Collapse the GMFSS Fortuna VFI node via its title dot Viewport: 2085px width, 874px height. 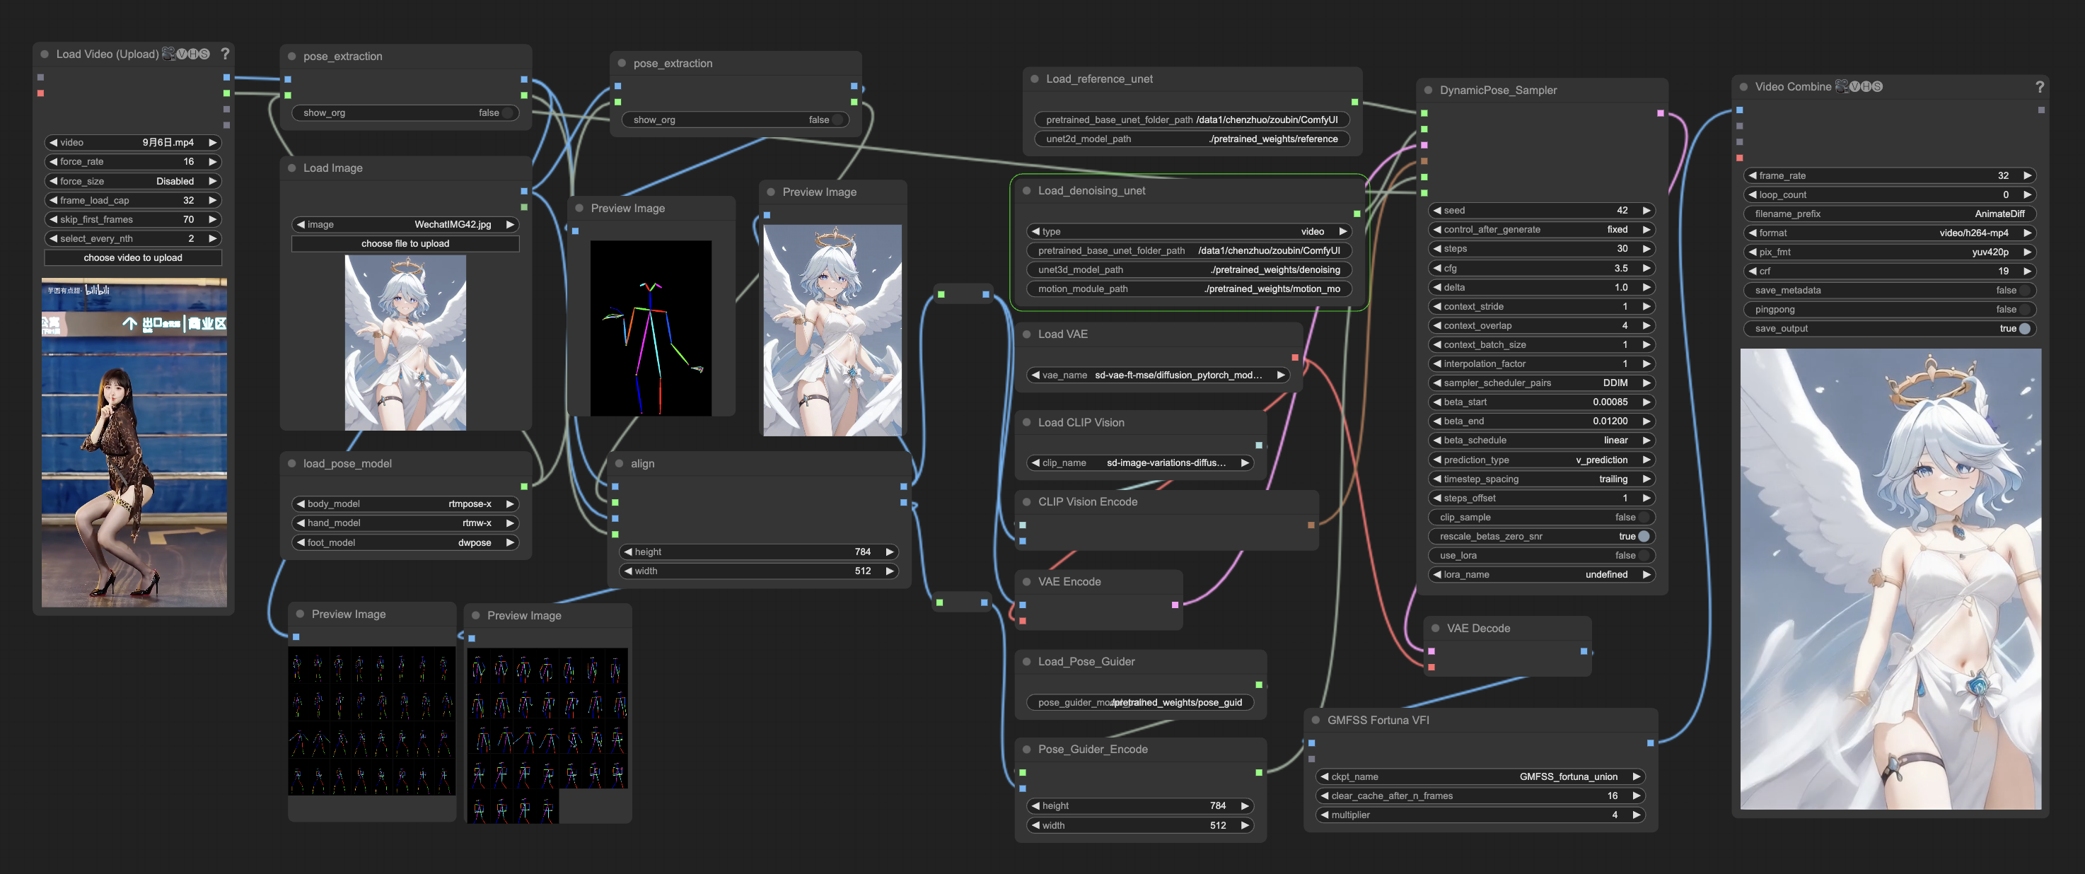tap(1316, 719)
